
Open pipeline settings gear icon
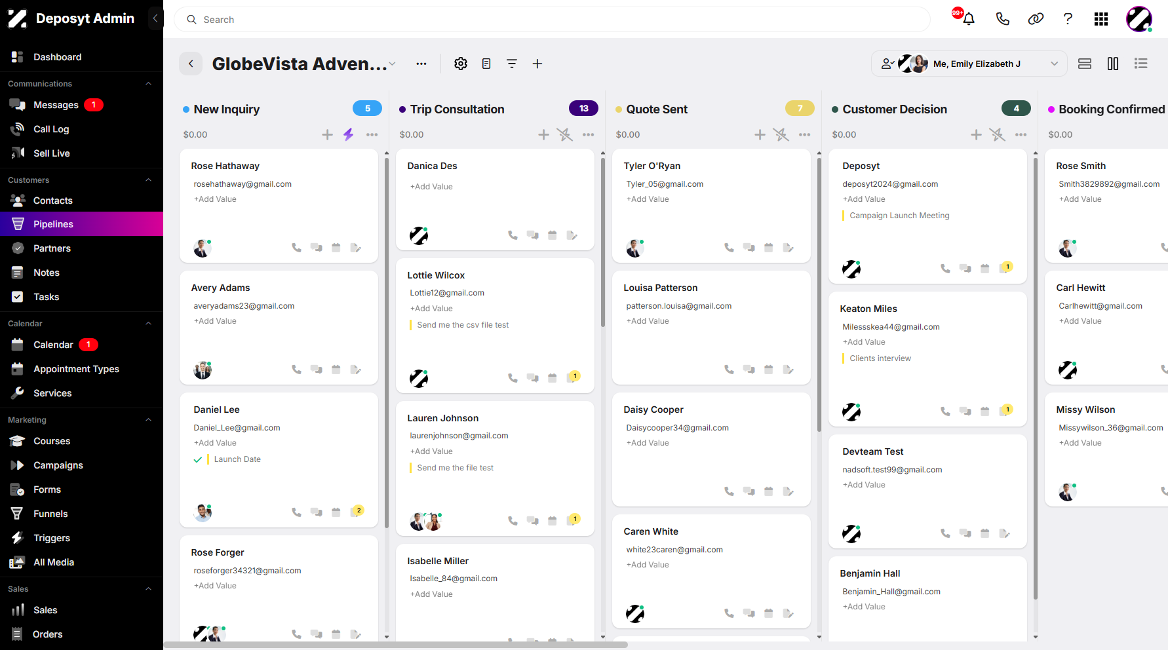pos(461,64)
